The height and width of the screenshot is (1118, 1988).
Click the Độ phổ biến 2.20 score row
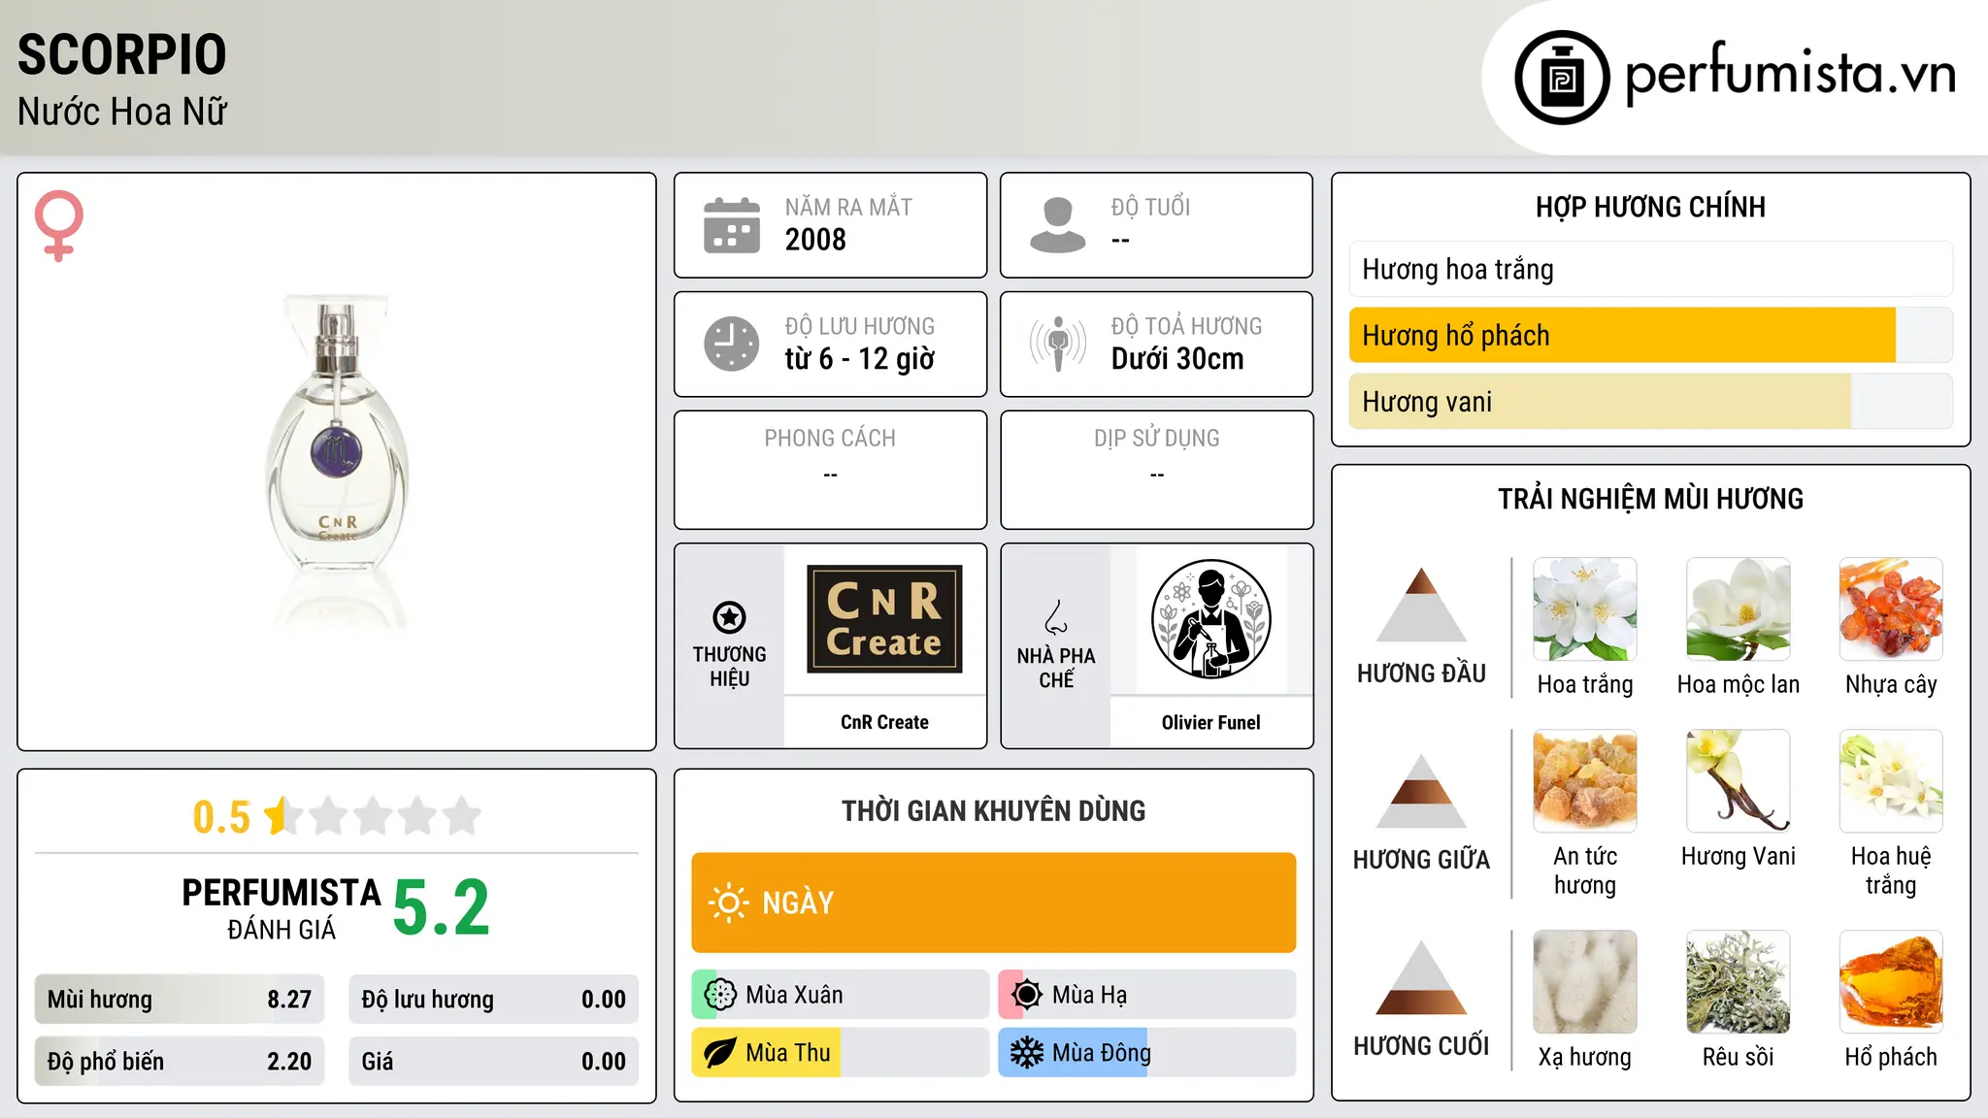(x=180, y=1062)
